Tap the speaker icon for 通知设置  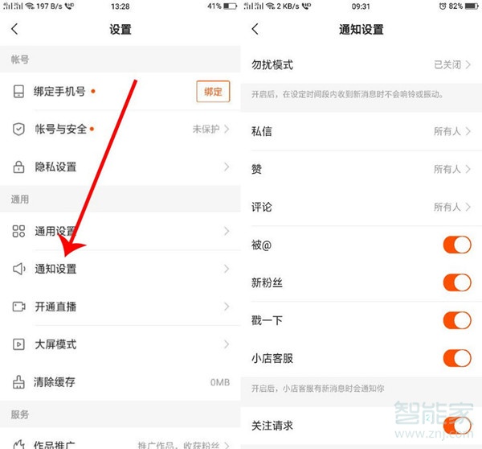(18, 269)
